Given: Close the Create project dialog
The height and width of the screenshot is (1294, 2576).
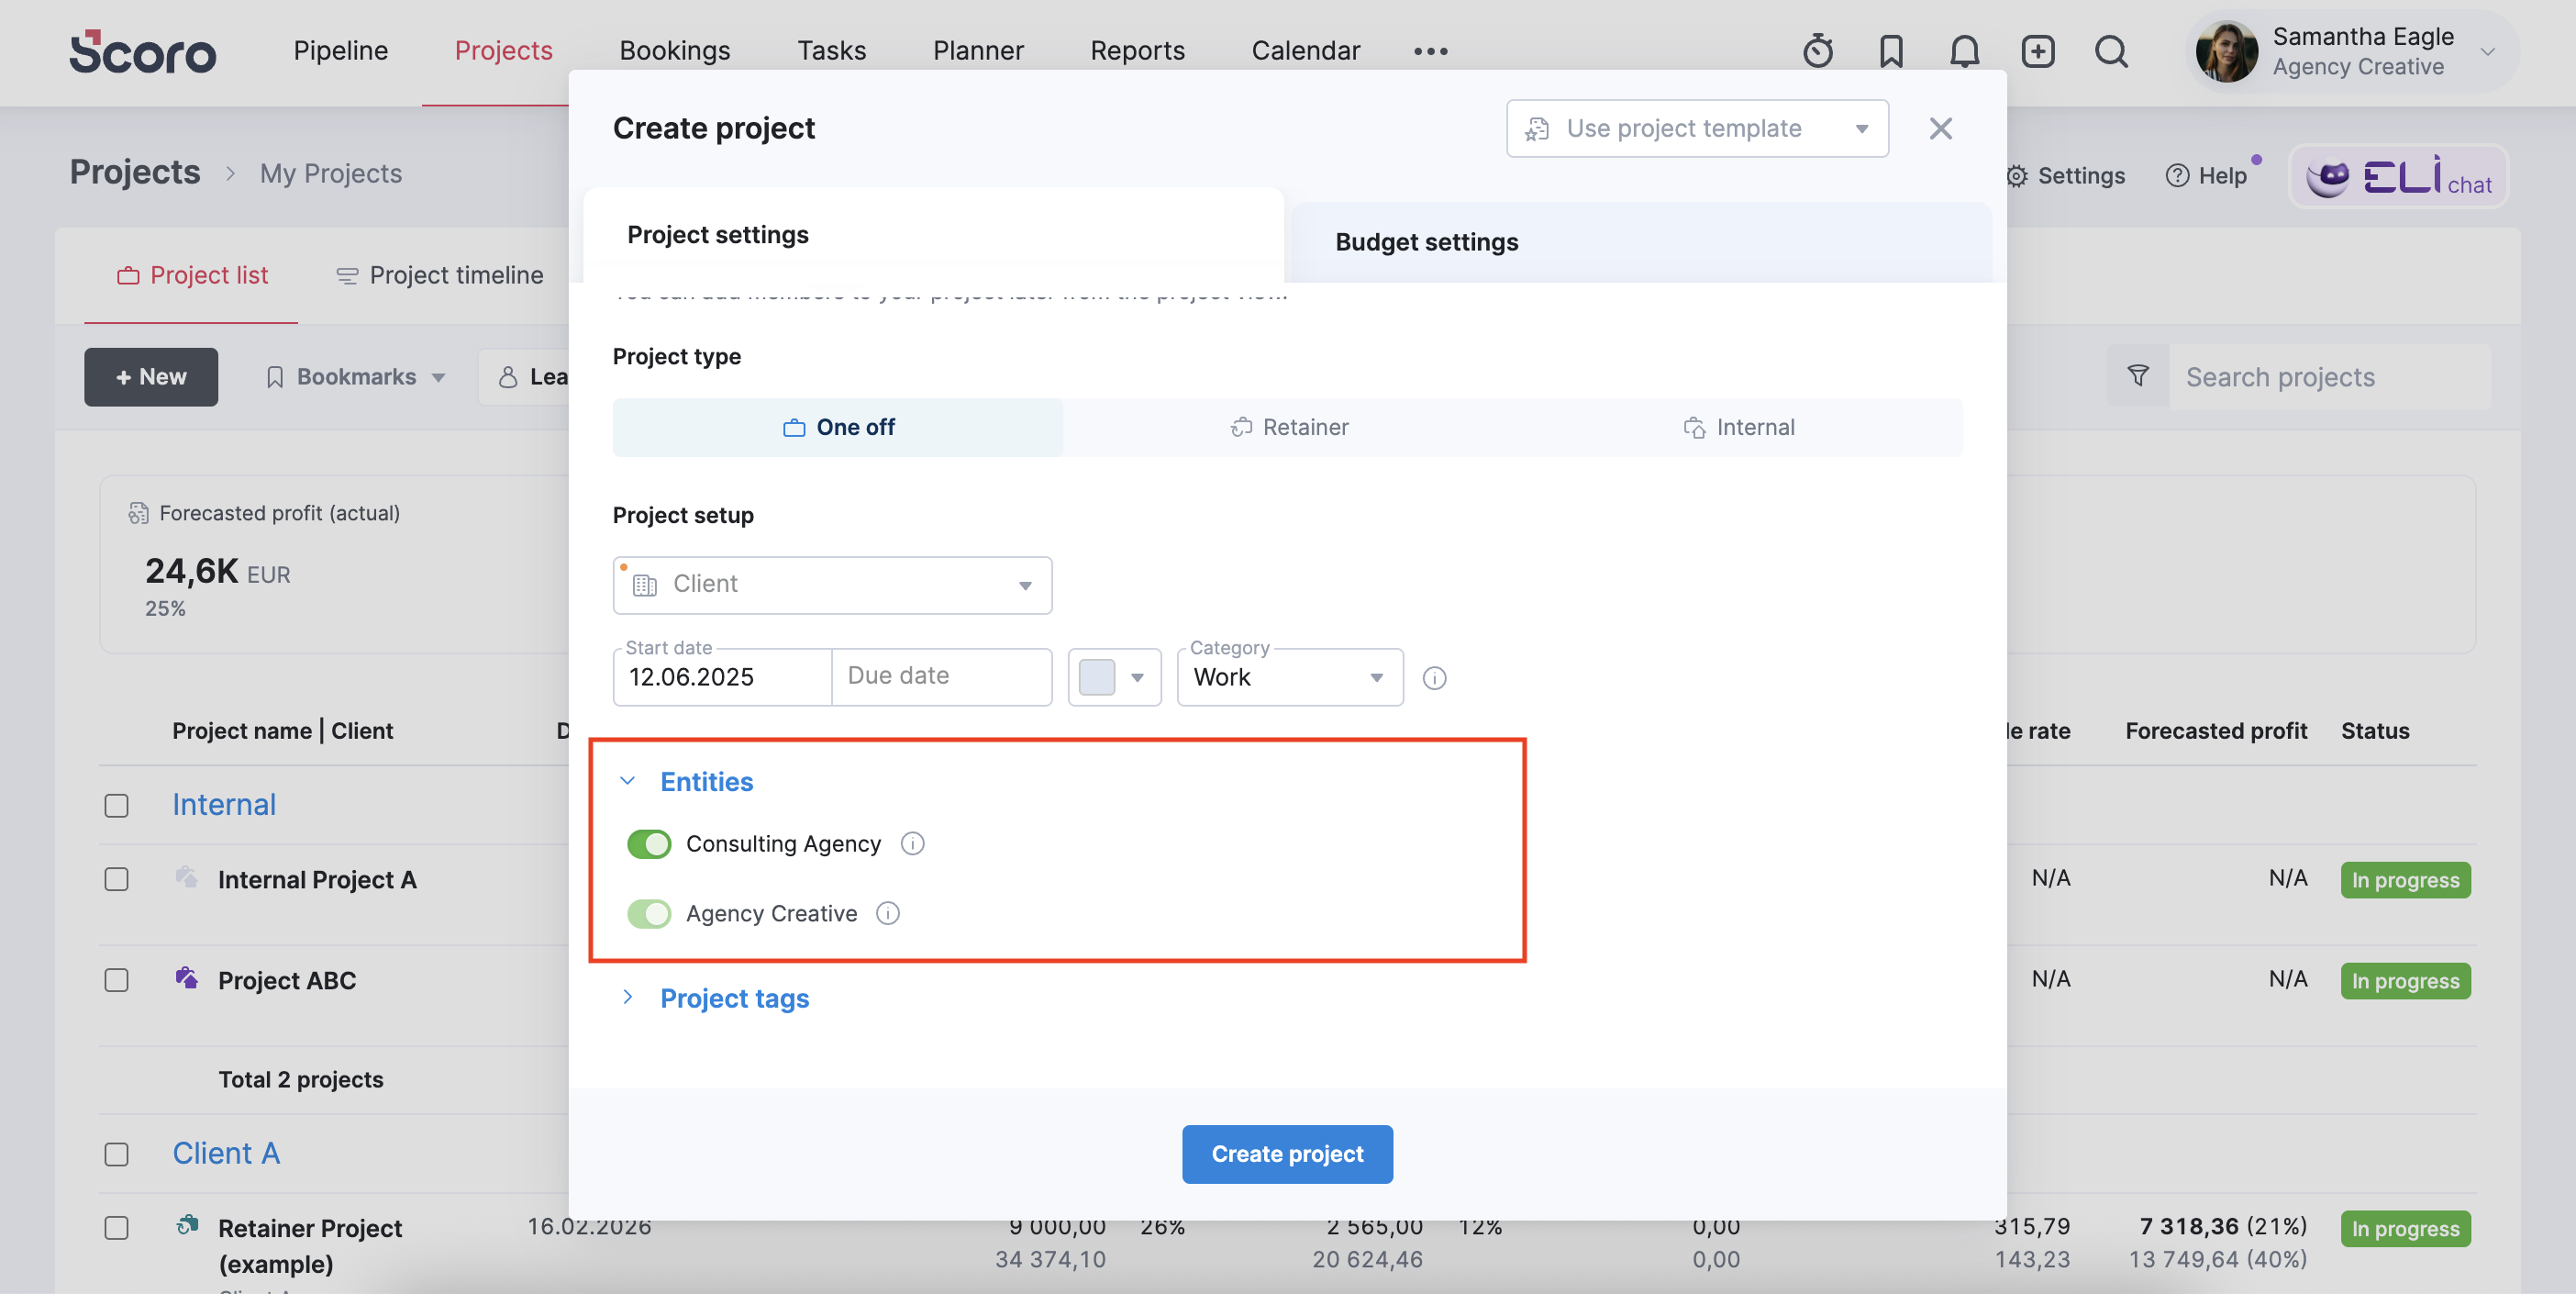Looking at the screenshot, I should [1940, 128].
